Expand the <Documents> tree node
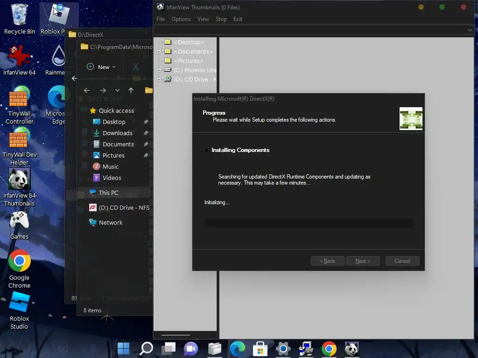This screenshot has width=478, height=358. tap(159, 51)
